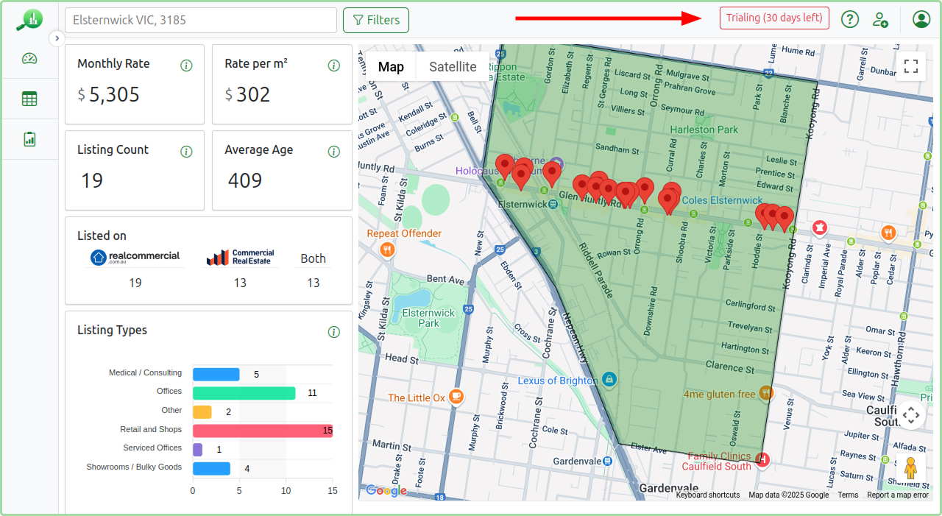Open the table grid view in sidebar

click(x=29, y=99)
